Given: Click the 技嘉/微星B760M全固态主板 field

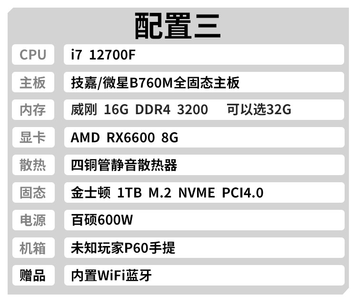Looking at the screenshot, I should 204,82.
